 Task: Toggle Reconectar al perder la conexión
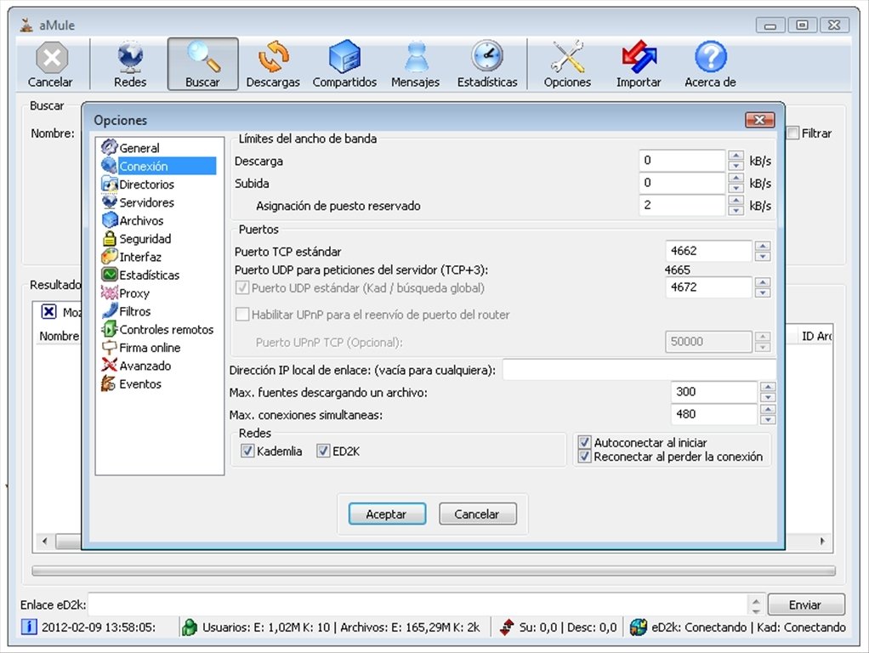584,457
